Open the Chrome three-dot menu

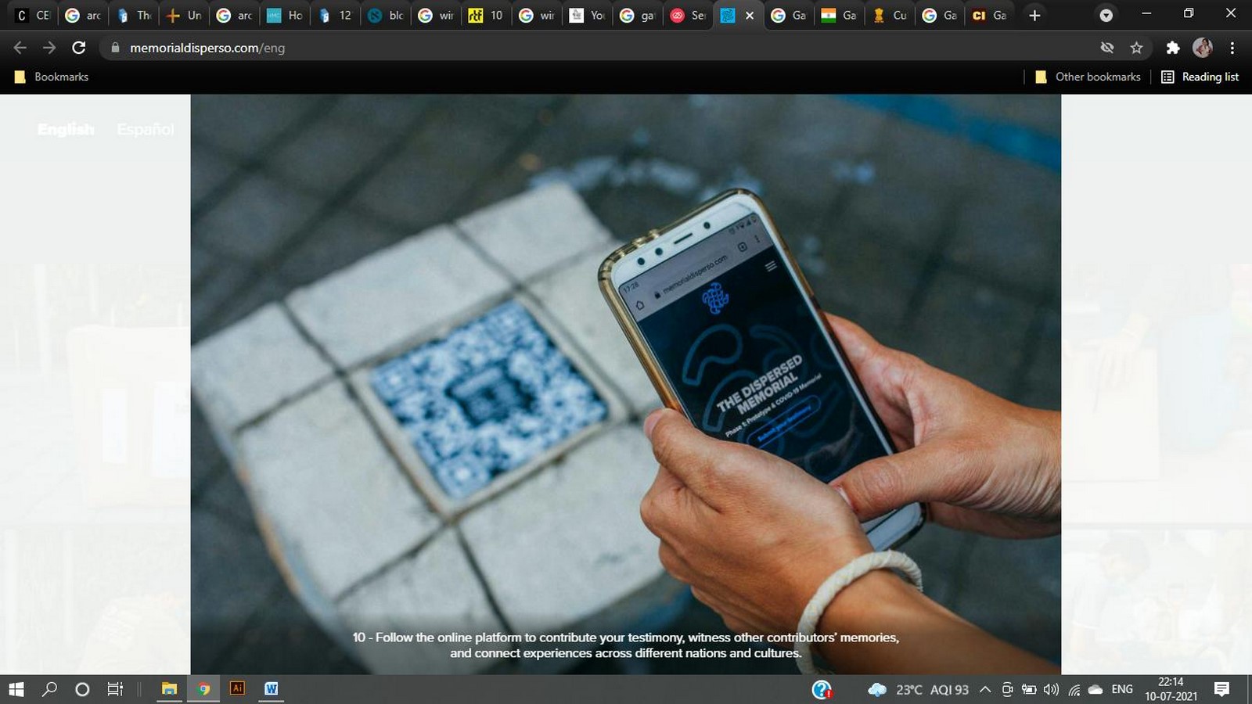coord(1232,48)
